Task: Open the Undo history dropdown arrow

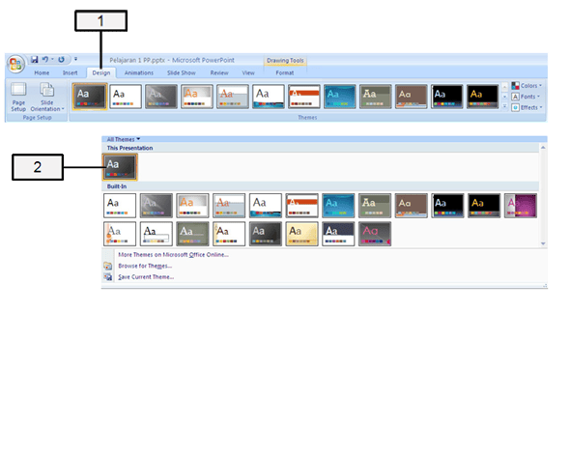Action: 52,59
